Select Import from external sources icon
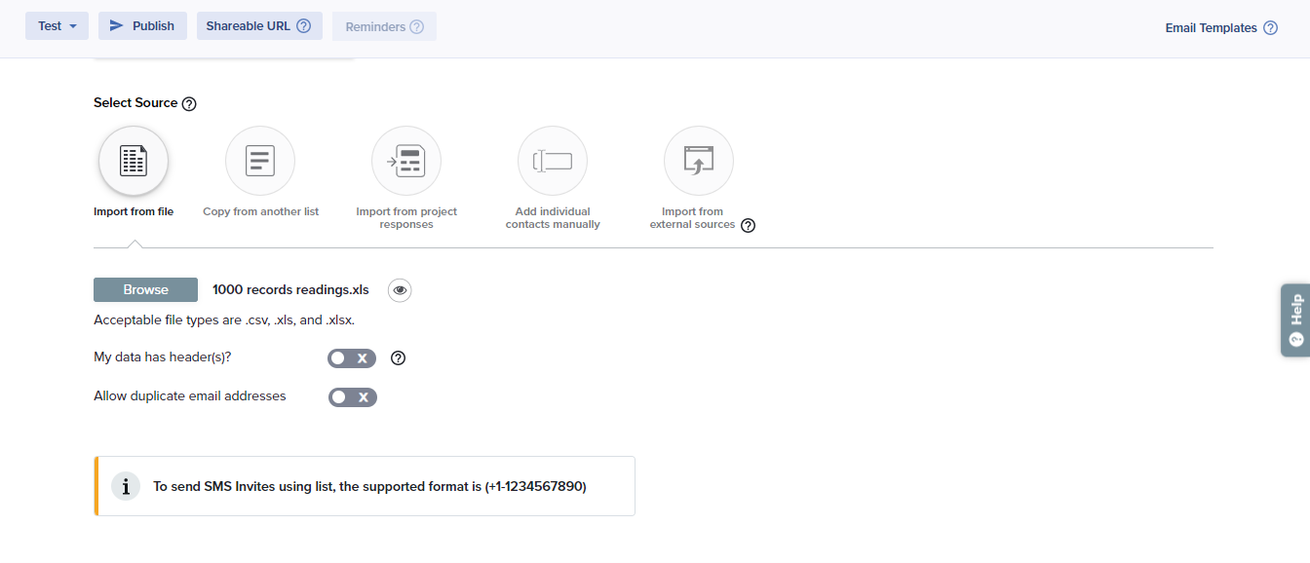This screenshot has height=563, width=1310. pyautogui.click(x=699, y=161)
